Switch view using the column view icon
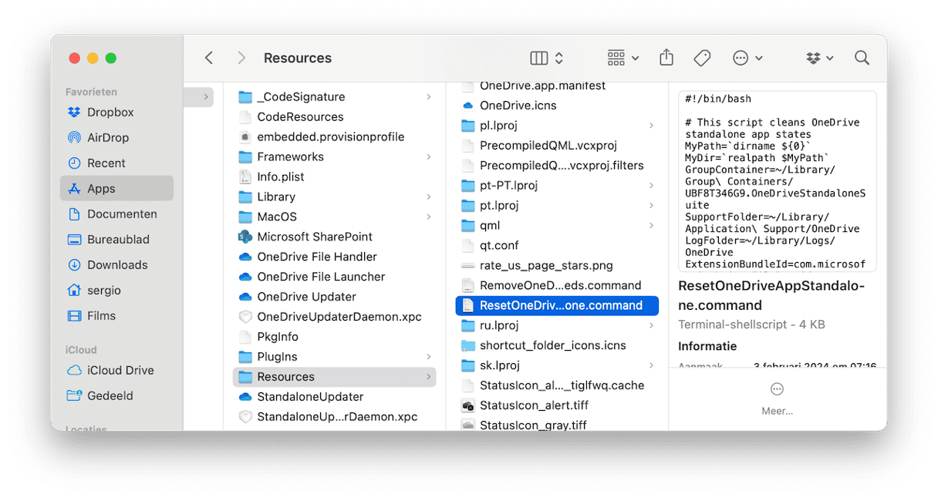 pyautogui.click(x=539, y=58)
